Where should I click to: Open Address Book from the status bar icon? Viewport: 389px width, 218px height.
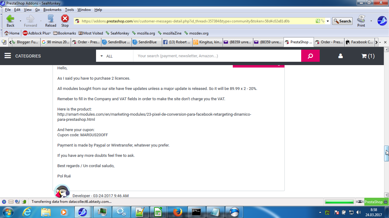[24, 202]
